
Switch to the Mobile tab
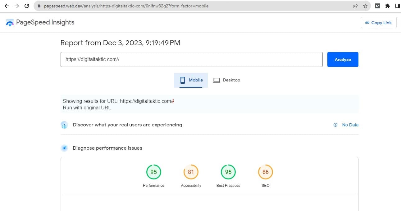click(x=191, y=80)
